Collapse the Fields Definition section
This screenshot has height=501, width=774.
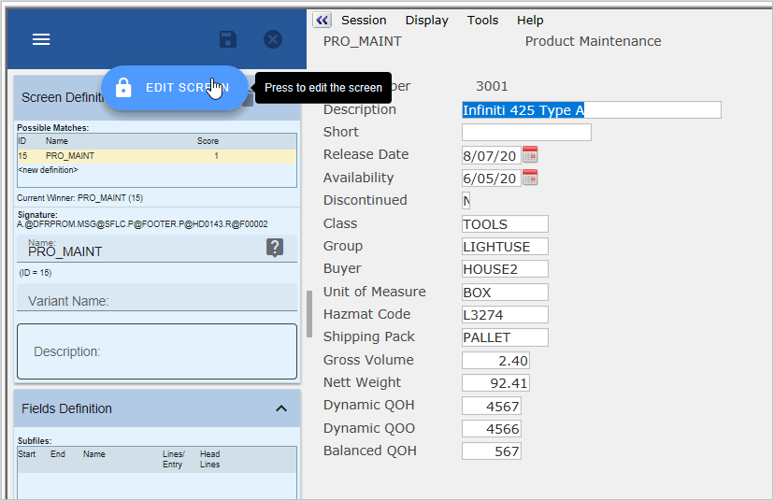(x=280, y=408)
